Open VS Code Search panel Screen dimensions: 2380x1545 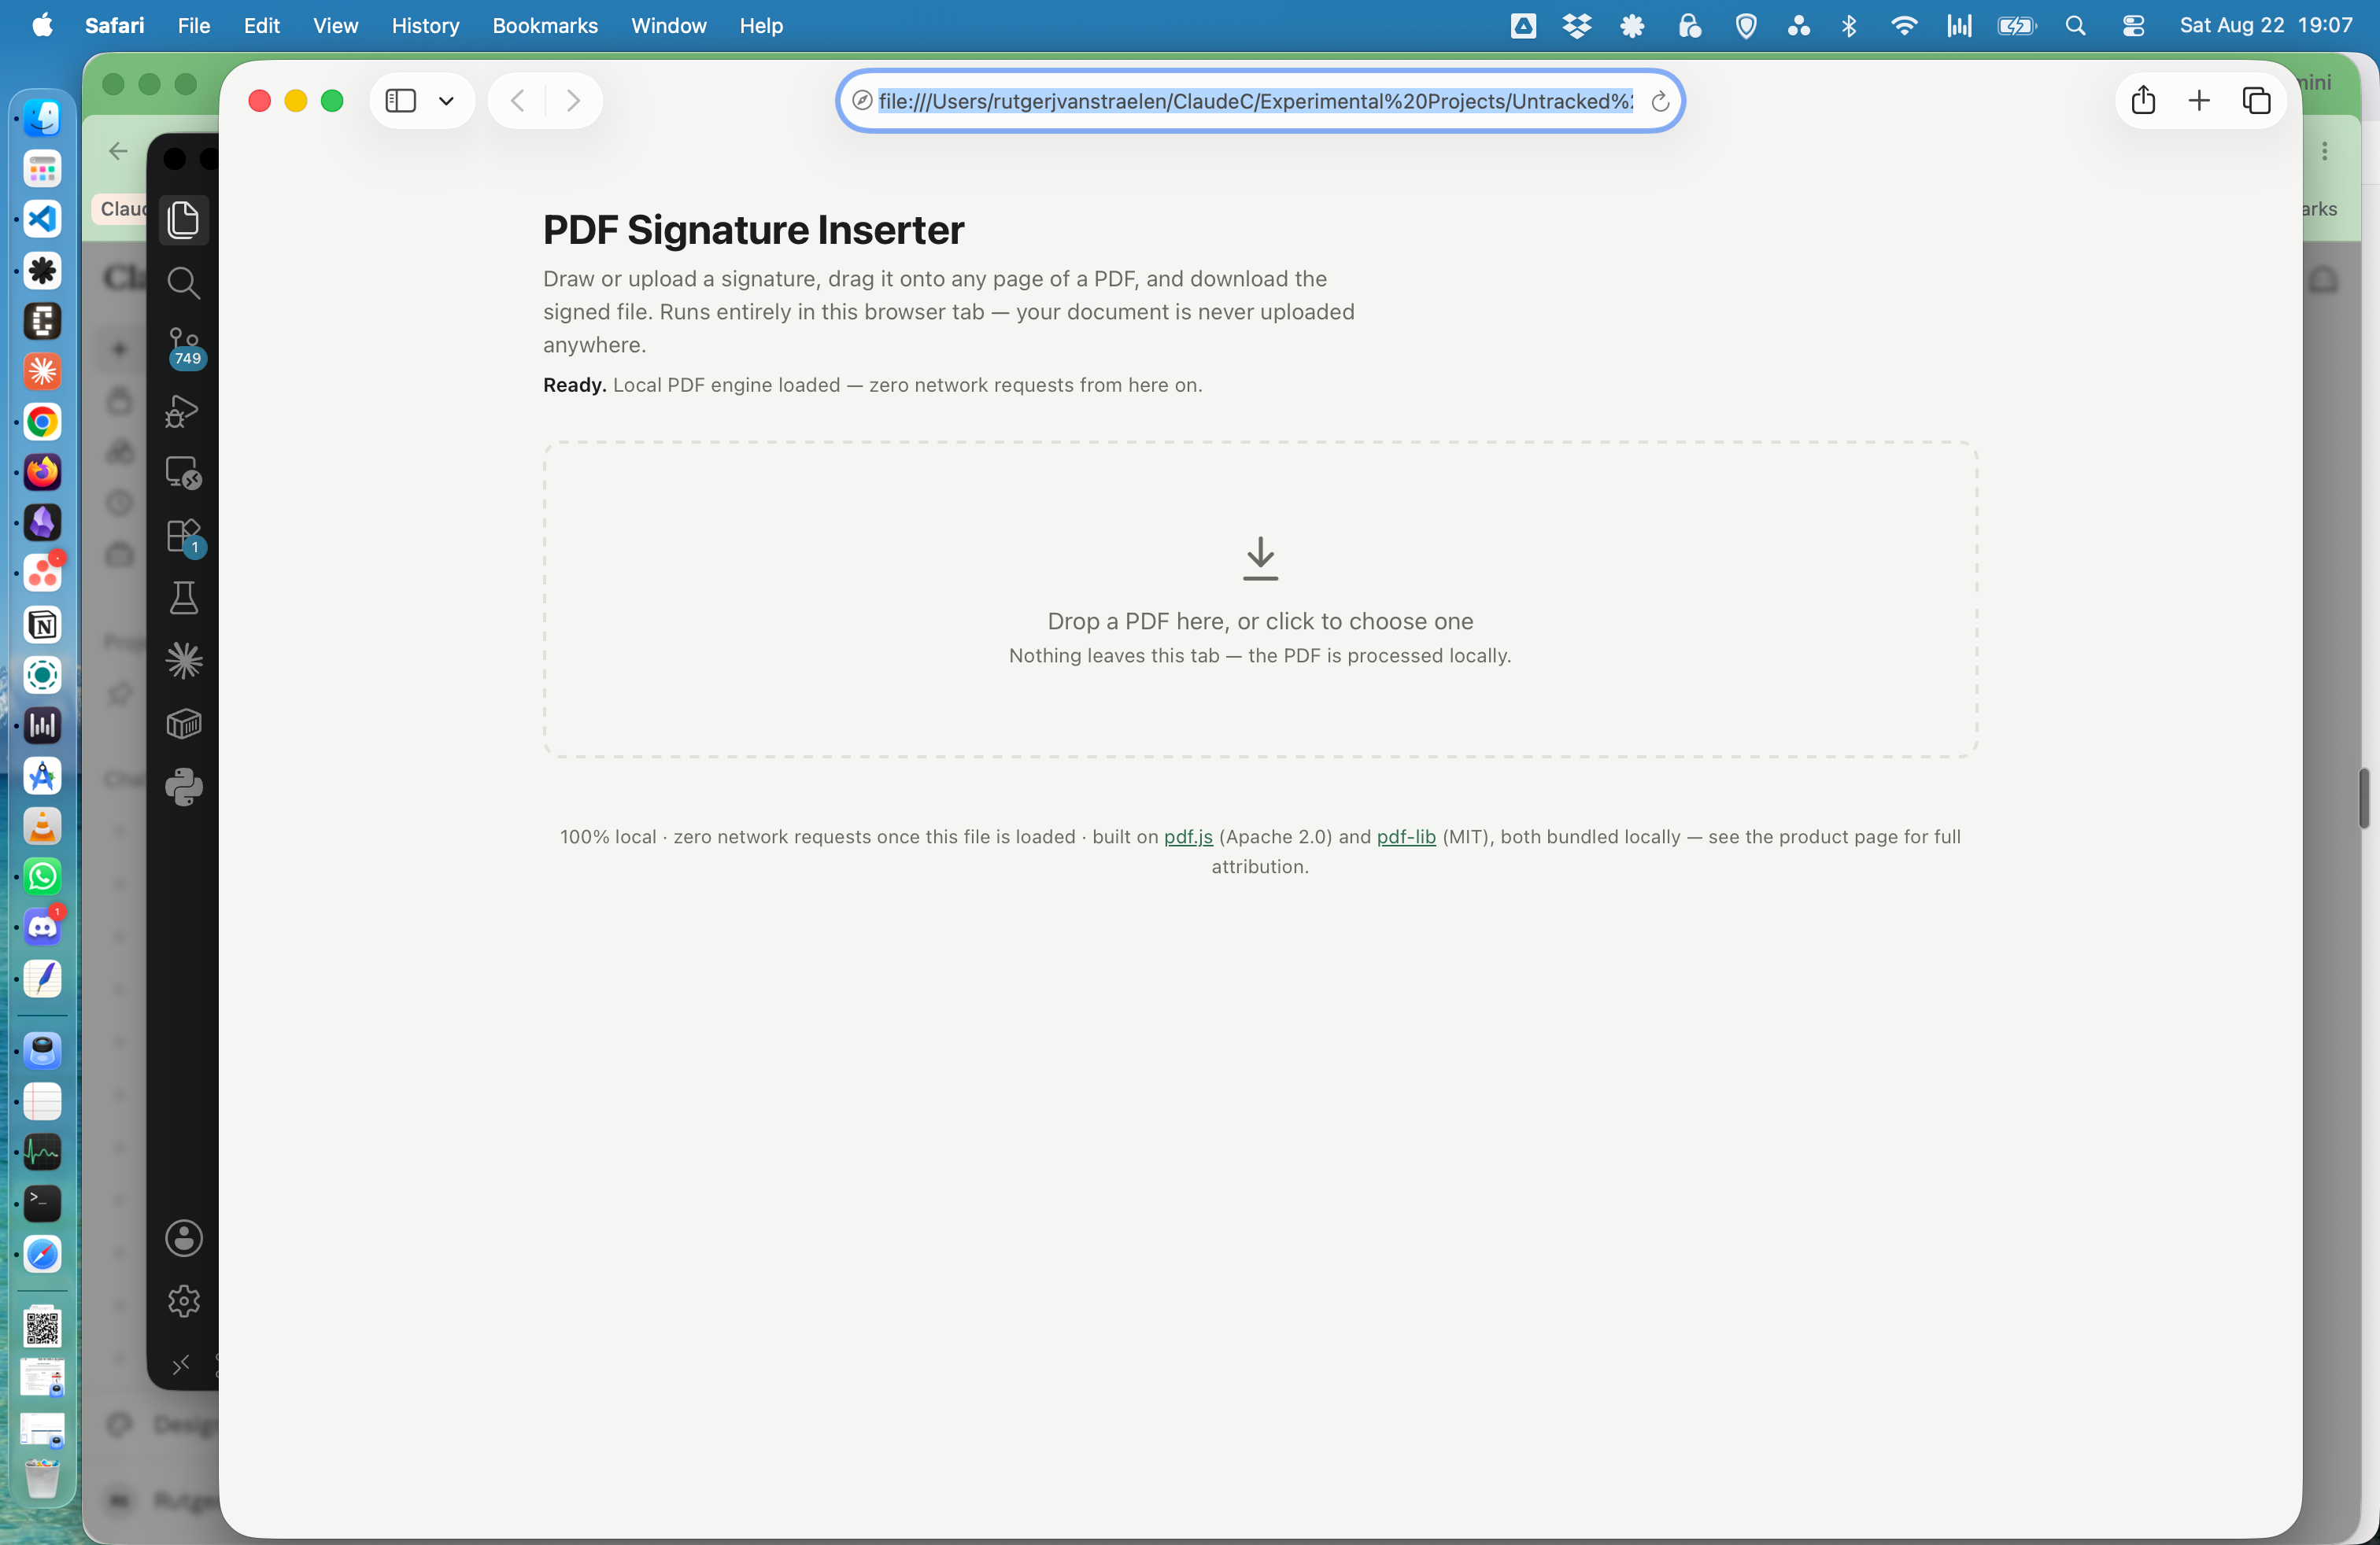click(184, 283)
